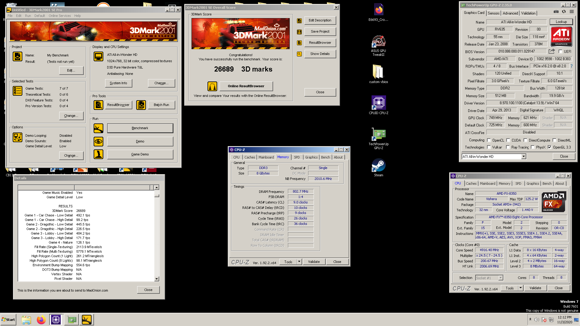The width and height of the screenshot is (580, 326).
Task: Open the ATI All-in-Wonder HD card dropdown
Action: pos(524,156)
